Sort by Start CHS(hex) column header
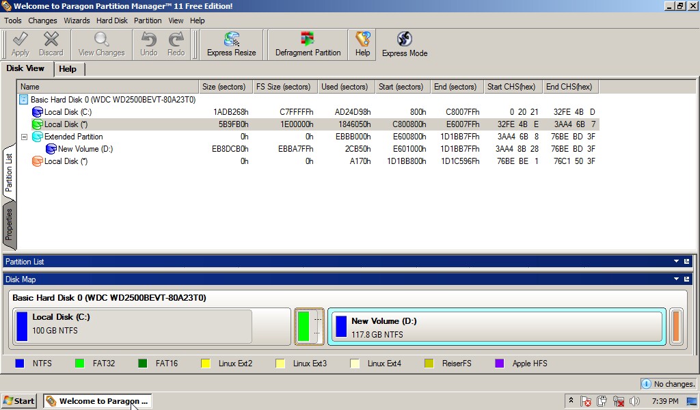 tap(513, 87)
